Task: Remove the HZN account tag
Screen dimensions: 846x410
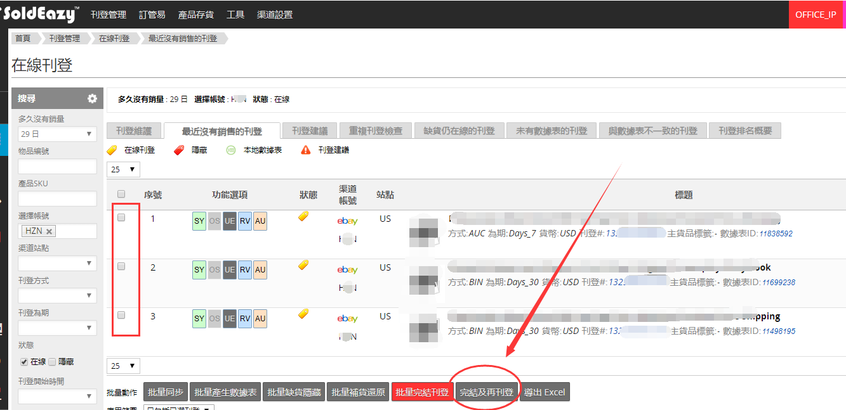Action: [50, 231]
